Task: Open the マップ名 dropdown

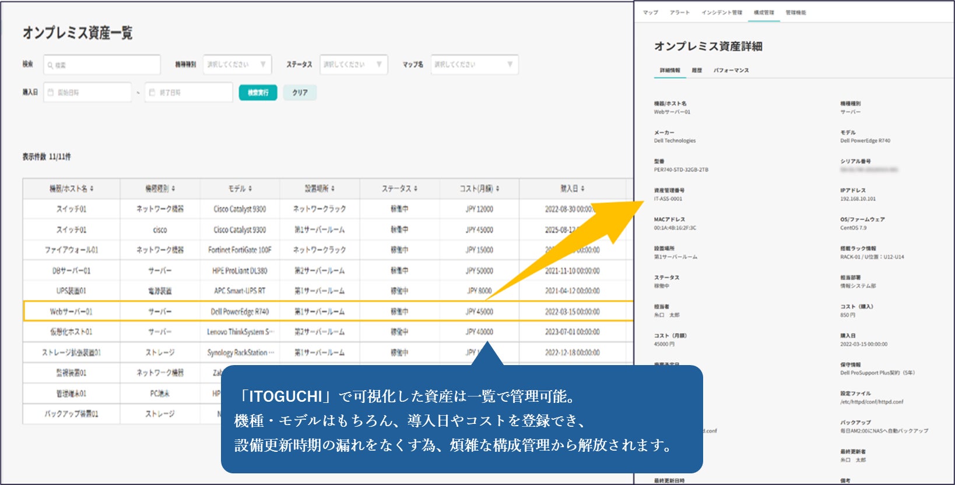Action: (x=475, y=64)
